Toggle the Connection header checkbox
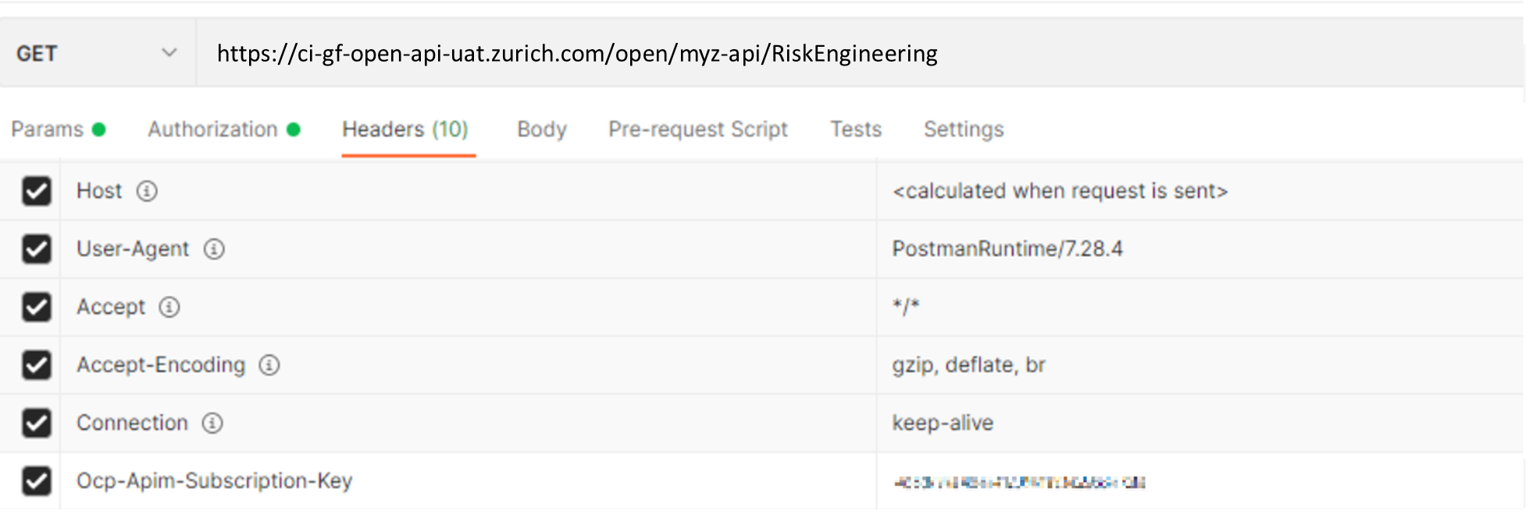This screenshot has width=1529, height=514. click(37, 423)
